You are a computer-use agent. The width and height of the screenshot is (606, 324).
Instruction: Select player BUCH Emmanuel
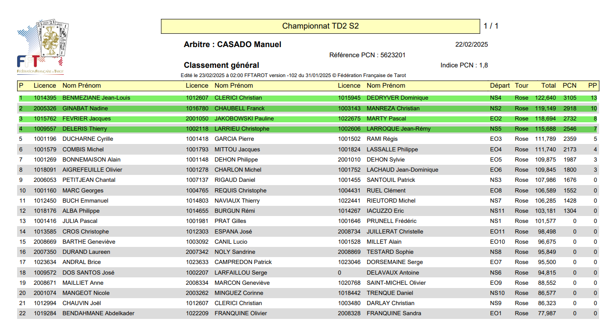(85, 201)
